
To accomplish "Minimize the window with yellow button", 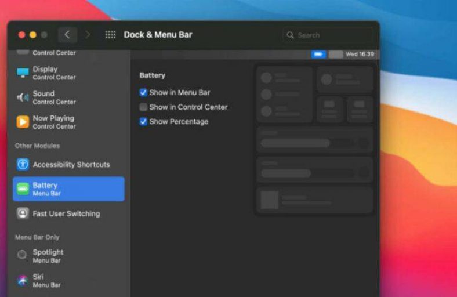I will point(33,35).
